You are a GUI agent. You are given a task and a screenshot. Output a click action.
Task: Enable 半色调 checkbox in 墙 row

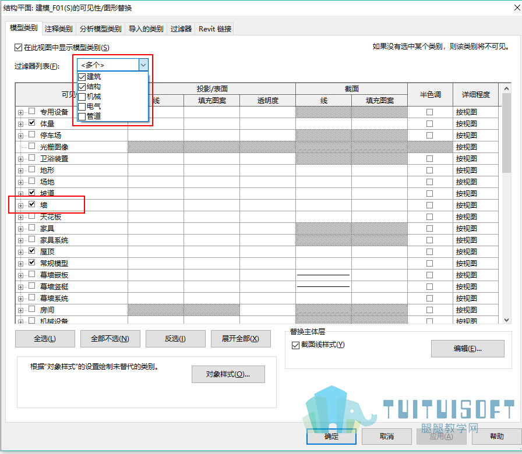click(430, 205)
